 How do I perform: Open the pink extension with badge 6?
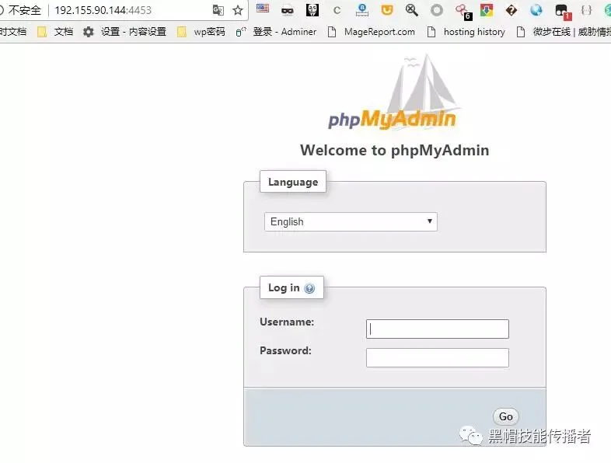tap(463, 12)
